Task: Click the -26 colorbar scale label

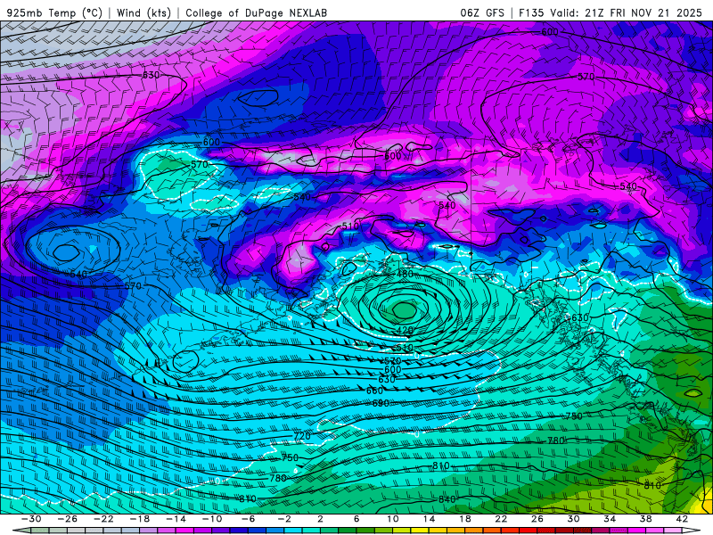Action: tap(68, 519)
